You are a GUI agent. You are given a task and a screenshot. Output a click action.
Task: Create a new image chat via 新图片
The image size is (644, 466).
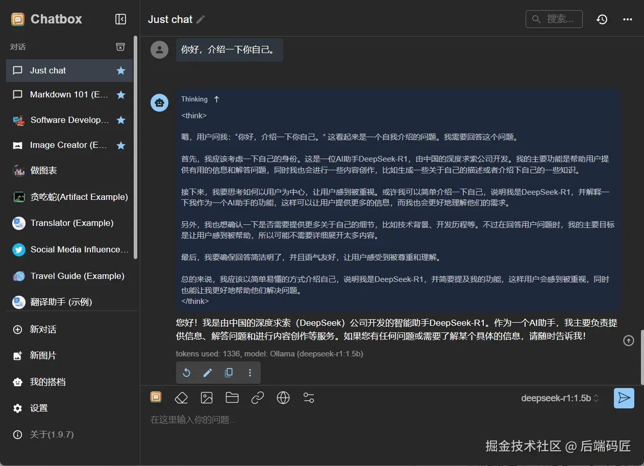pyautogui.click(x=69, y=355)
